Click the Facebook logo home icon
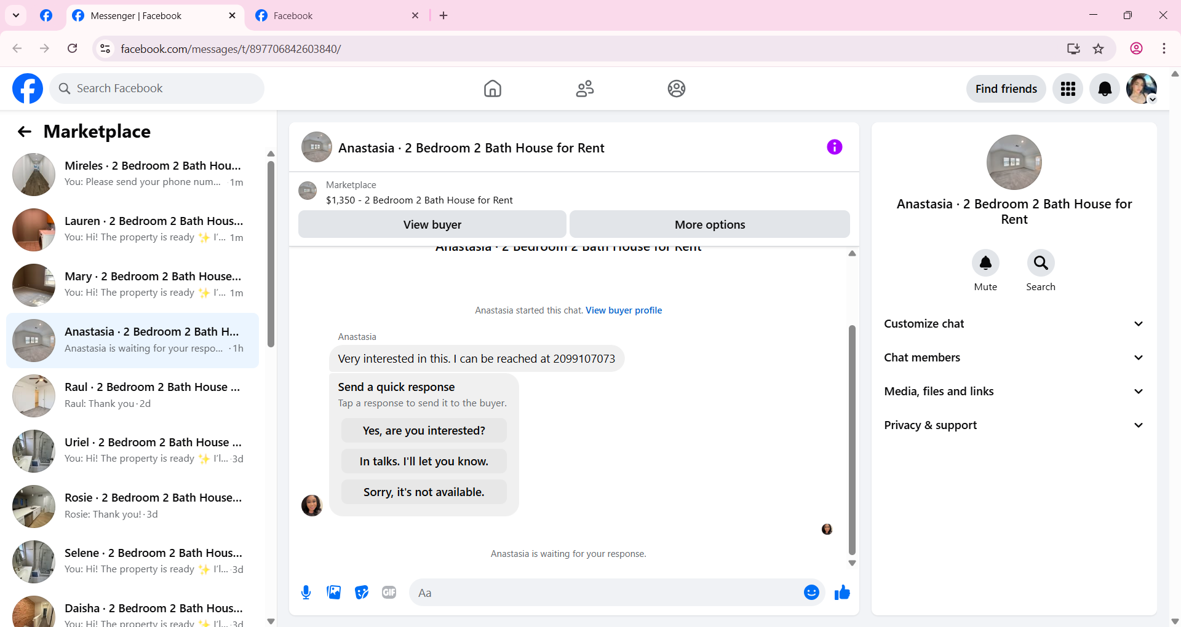 coord(28,89)
